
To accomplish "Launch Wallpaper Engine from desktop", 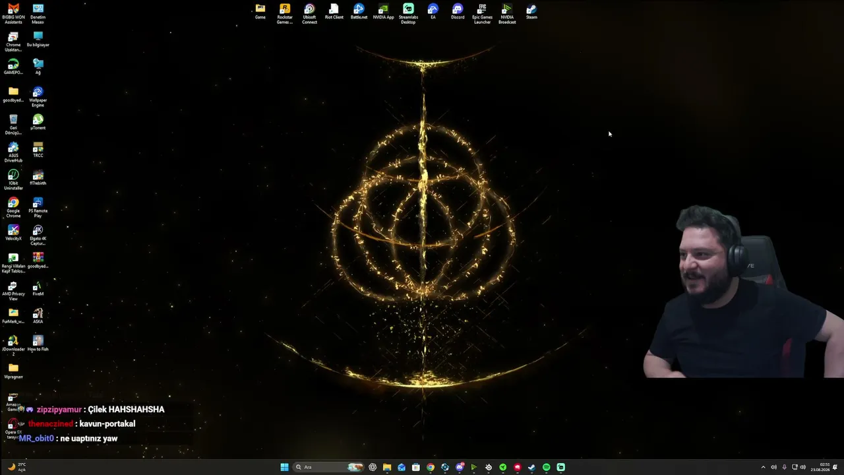I will point(38,97).
